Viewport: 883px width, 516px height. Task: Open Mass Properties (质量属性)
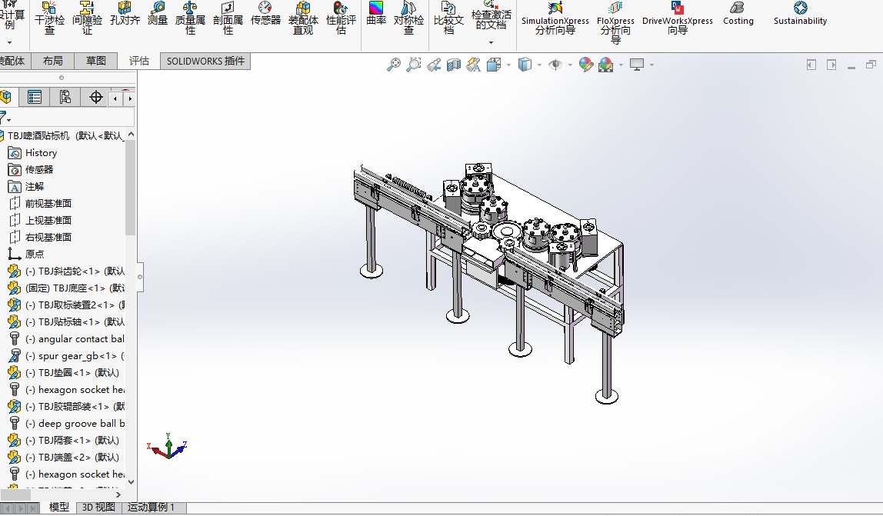(x=190, y=18)
